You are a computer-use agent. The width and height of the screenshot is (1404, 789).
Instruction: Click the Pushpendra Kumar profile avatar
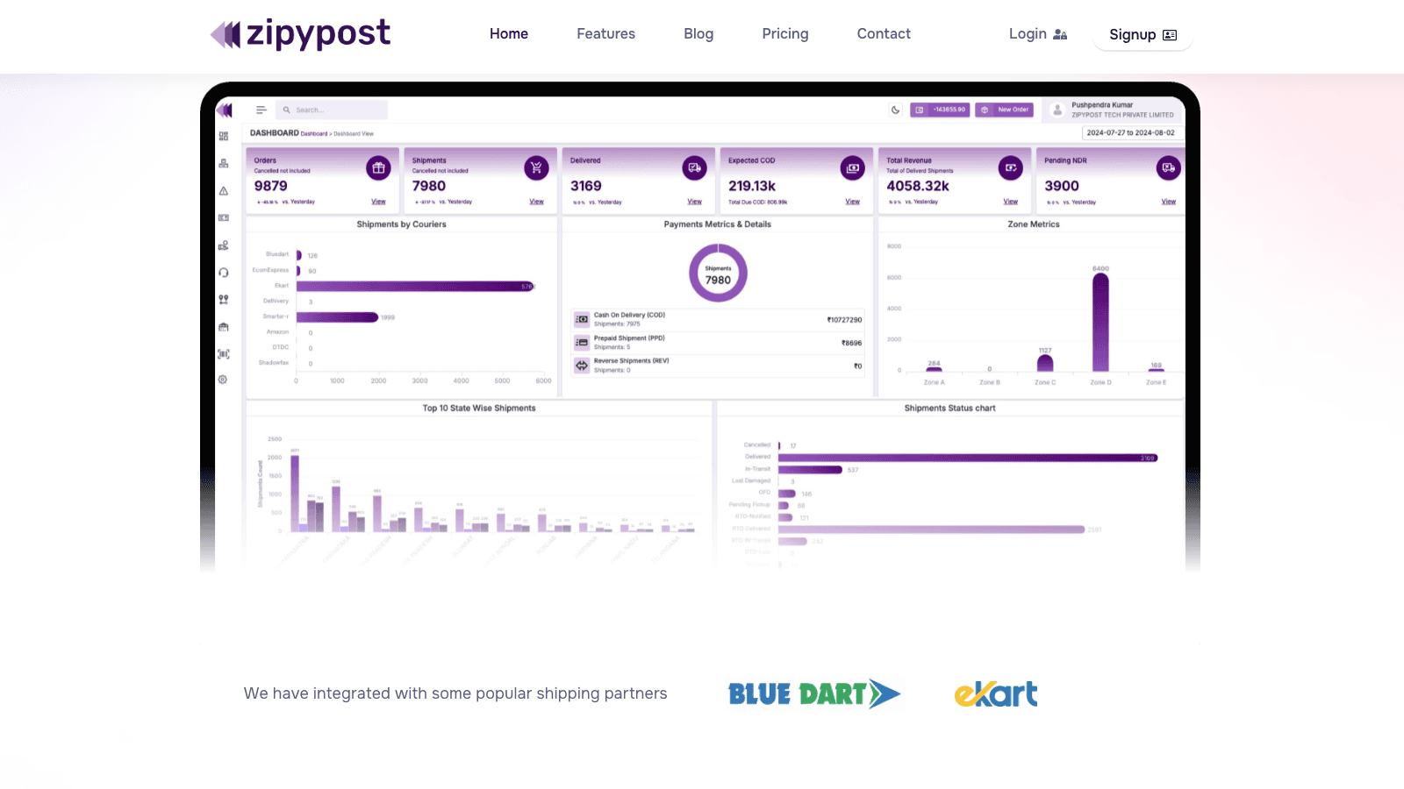click(x=1057, y=110)
